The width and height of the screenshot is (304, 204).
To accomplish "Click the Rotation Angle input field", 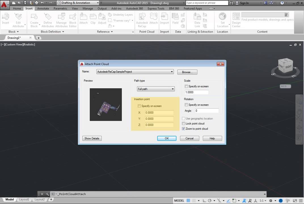I will coord(207,111).
